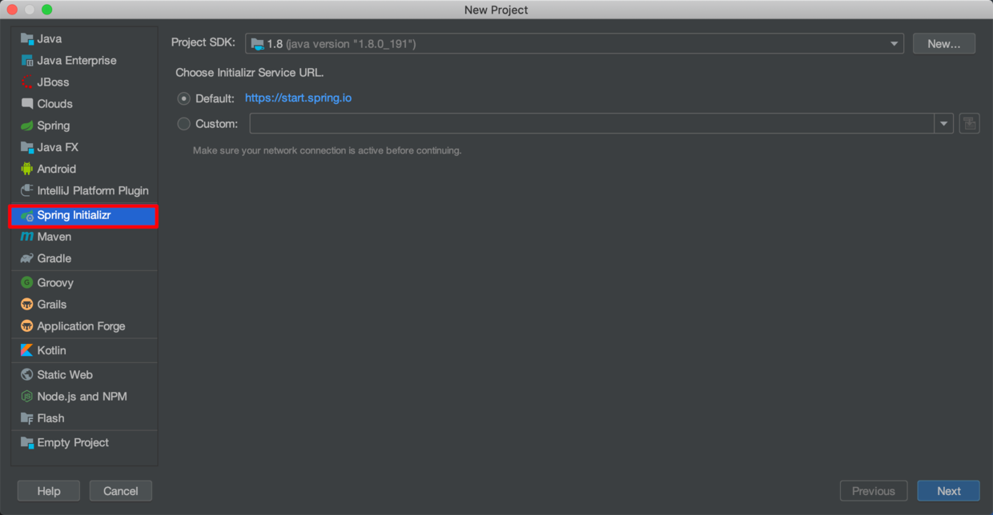
Task: Click inside the Custom URL input field
Action: coord(593,123)
